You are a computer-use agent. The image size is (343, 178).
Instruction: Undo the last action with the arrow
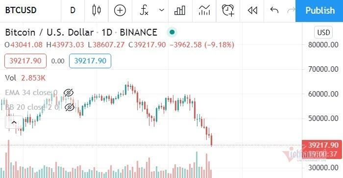pos(274,10)
